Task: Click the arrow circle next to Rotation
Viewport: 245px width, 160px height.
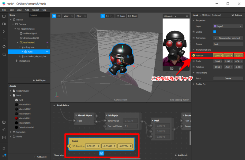Action: pos(194,67)
